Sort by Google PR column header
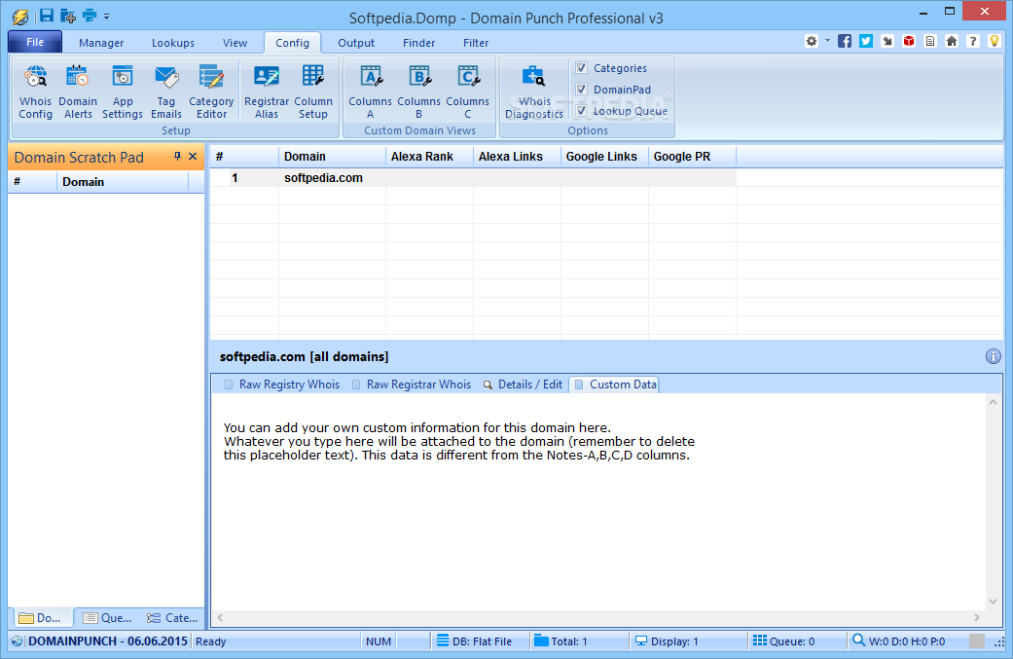 (692, 157)
